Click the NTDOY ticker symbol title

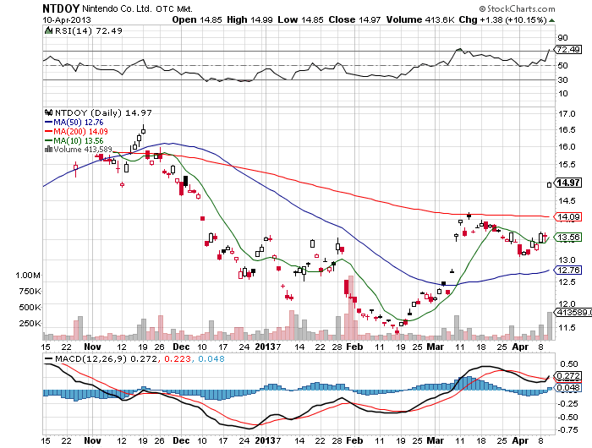pyautogui.click(x=61, y=8)
